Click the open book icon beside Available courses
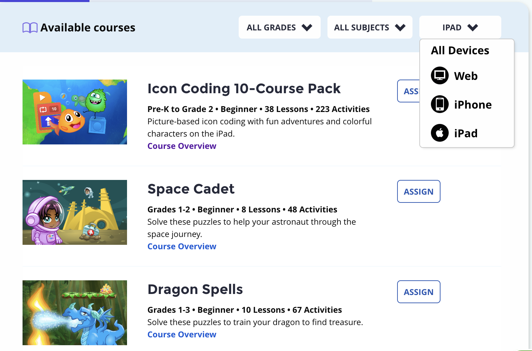This screenshot has width=532, height=351. tap(30, 28)
